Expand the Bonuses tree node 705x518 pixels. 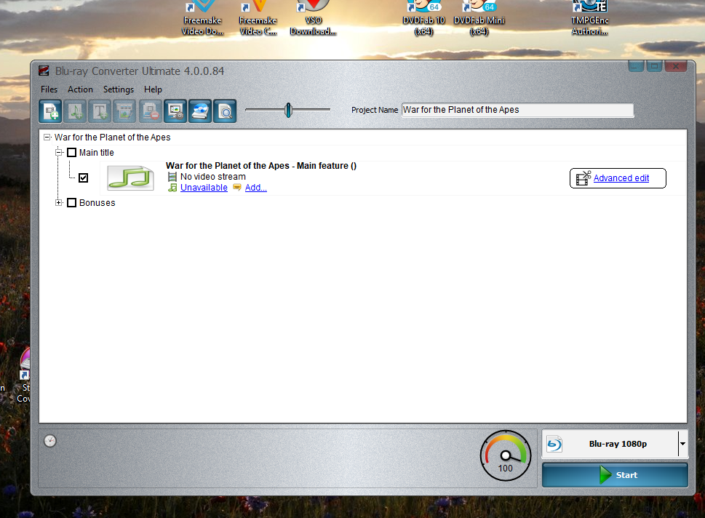58,203
